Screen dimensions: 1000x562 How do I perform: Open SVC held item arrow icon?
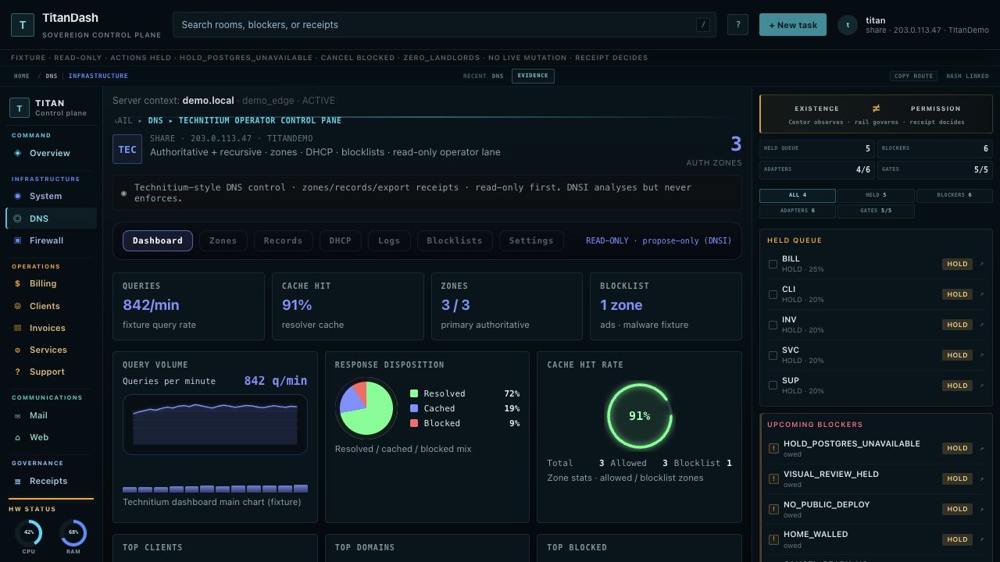click(x=982, y=355)
